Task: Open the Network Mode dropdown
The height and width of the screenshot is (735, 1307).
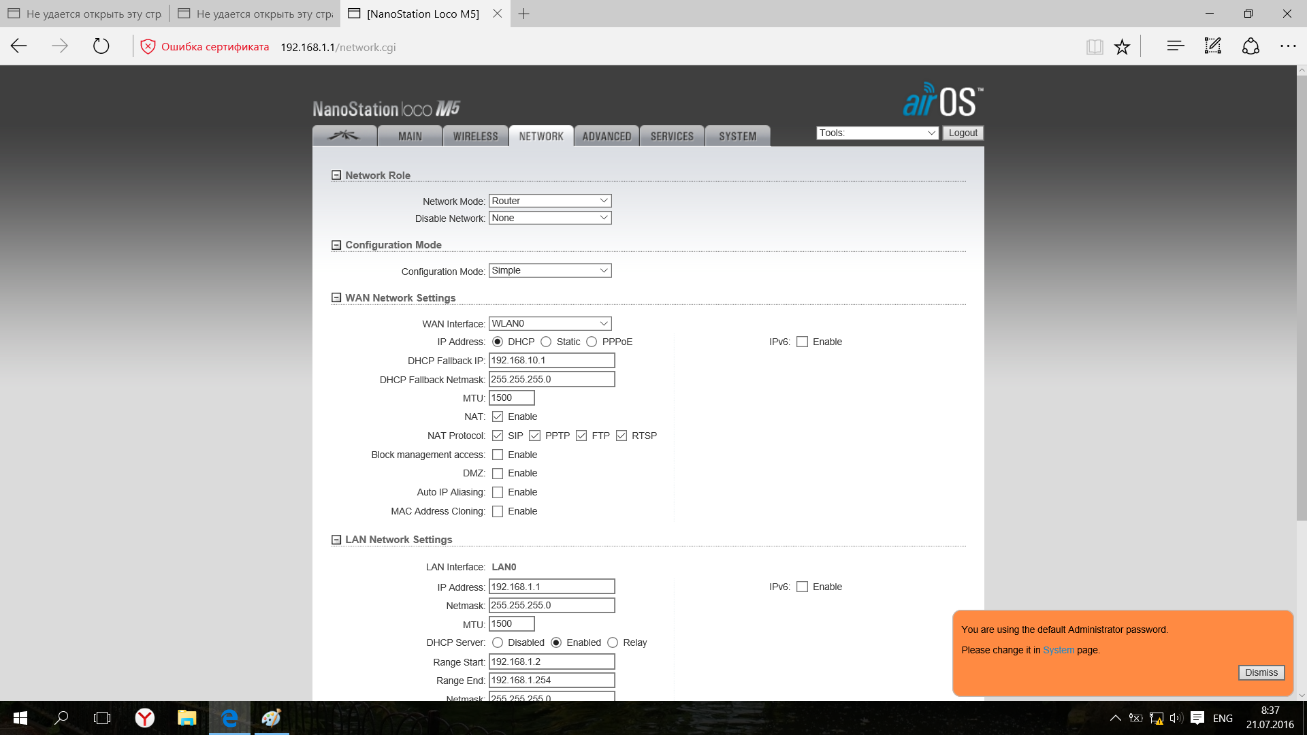Action: pos(550,201)
